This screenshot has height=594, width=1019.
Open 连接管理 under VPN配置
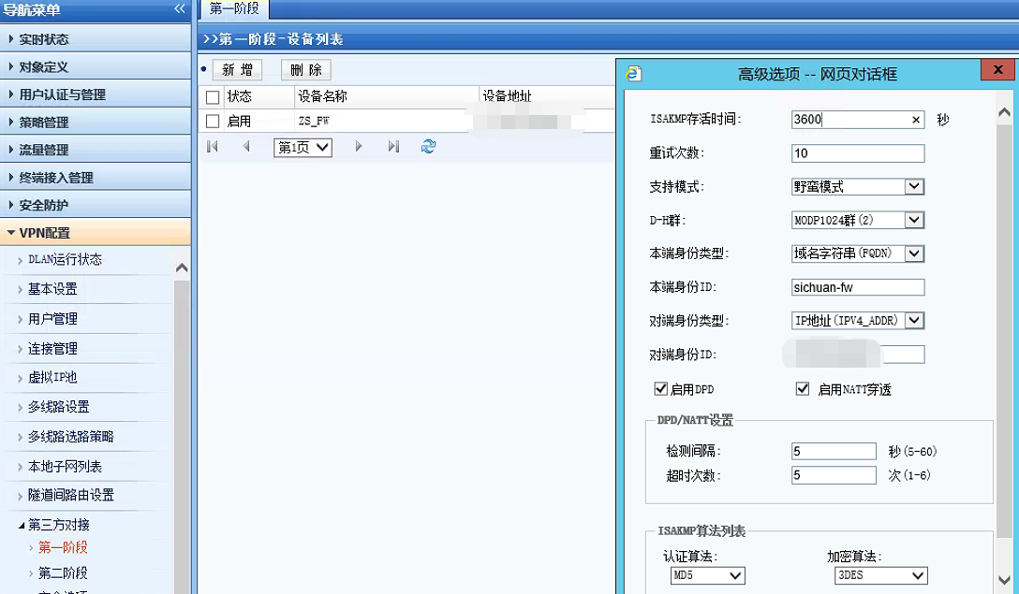pos(52,349)
